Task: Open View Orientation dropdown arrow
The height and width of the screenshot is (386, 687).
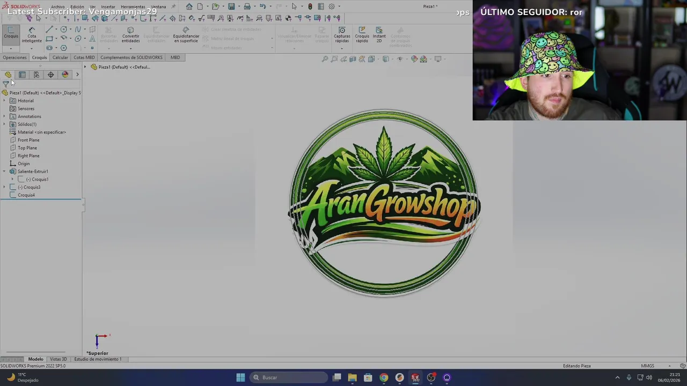Action: point(378,59)
